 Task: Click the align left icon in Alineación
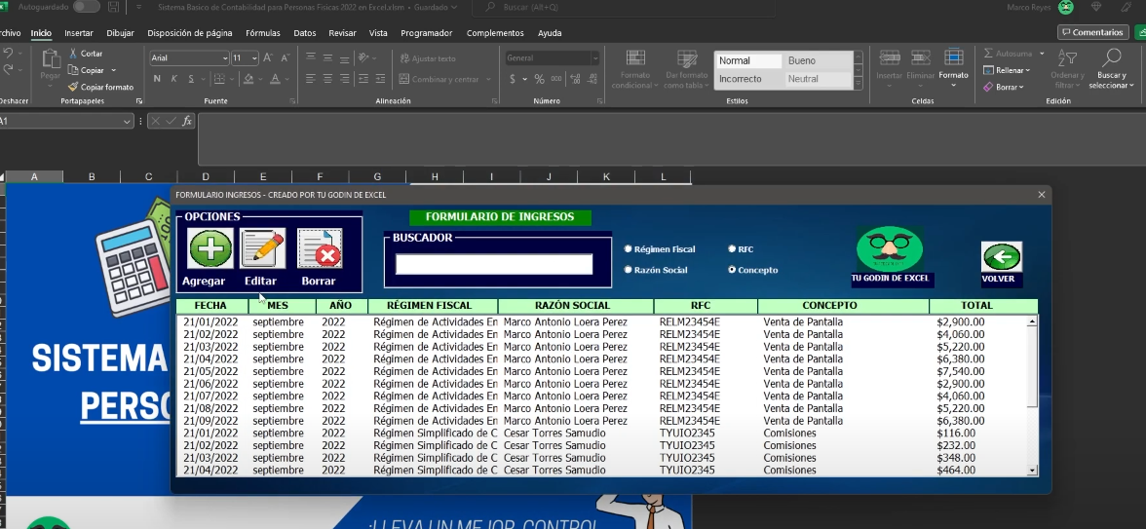pyautogui.click(x=311, y=79)
